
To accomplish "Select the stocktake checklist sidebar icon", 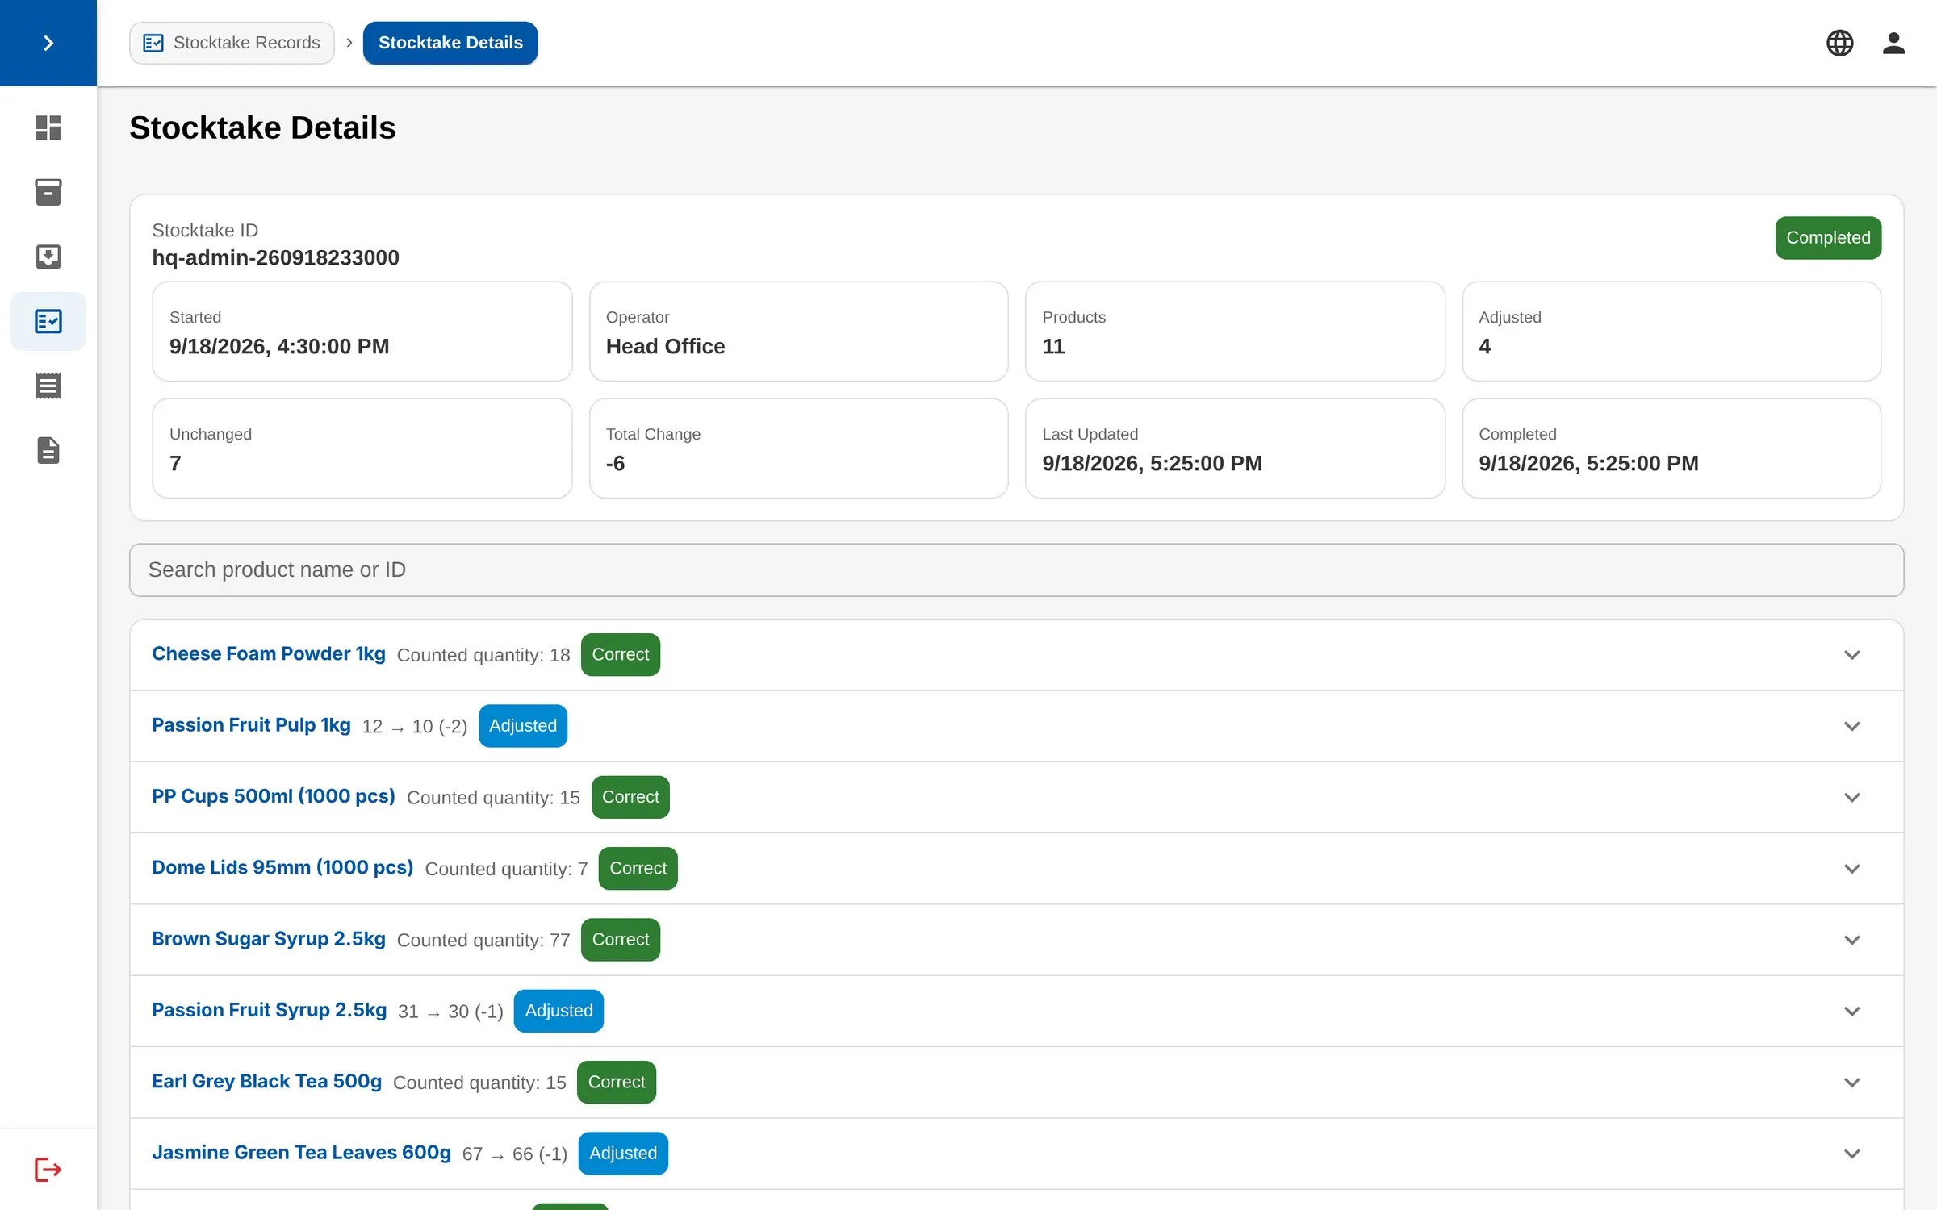I will point(48,321).
